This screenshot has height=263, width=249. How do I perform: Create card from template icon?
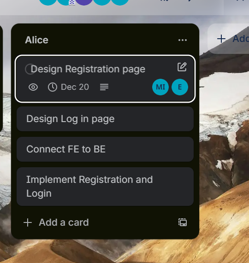tap(183, 222)
